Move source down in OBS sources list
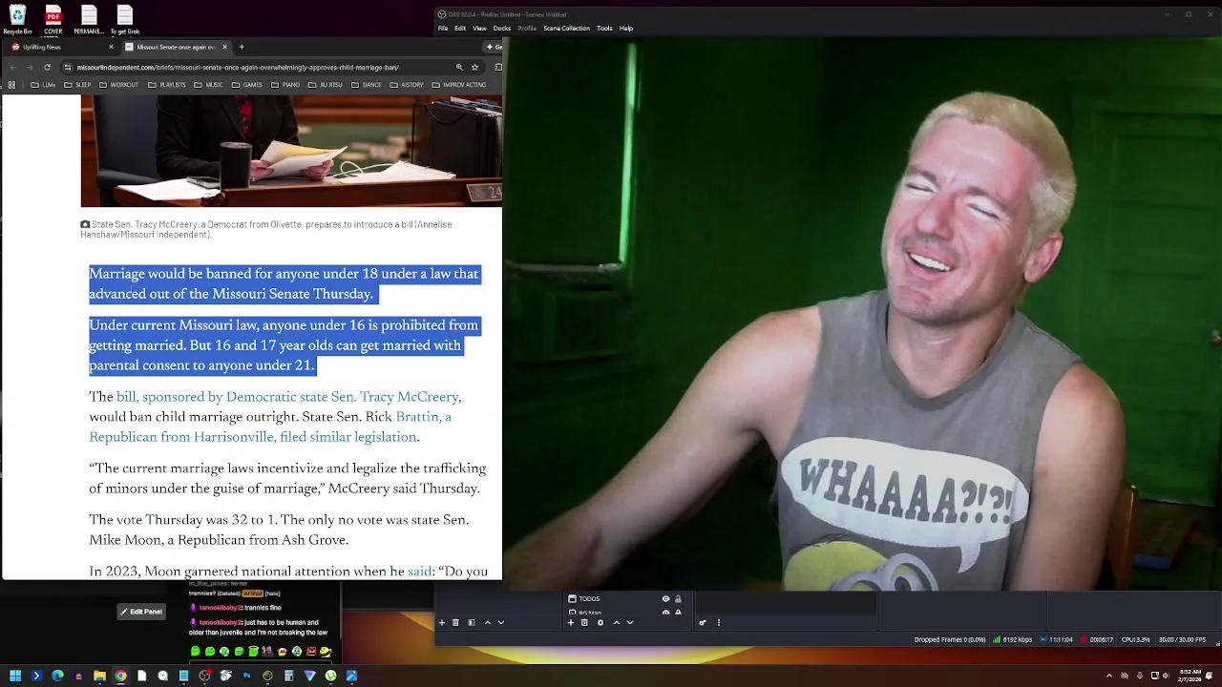1222x687 pixels. point(630,622)
